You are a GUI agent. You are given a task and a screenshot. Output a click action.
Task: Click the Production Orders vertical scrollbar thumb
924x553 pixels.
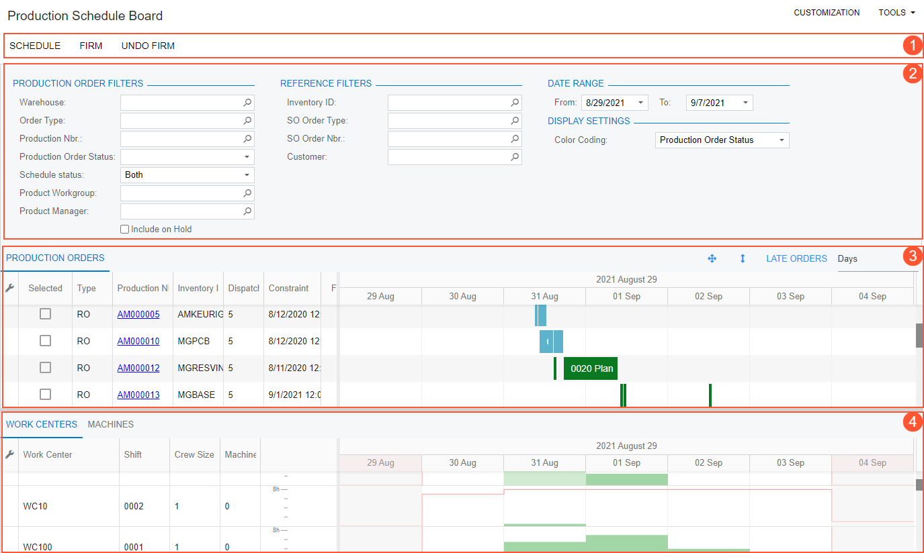[919, 335]
